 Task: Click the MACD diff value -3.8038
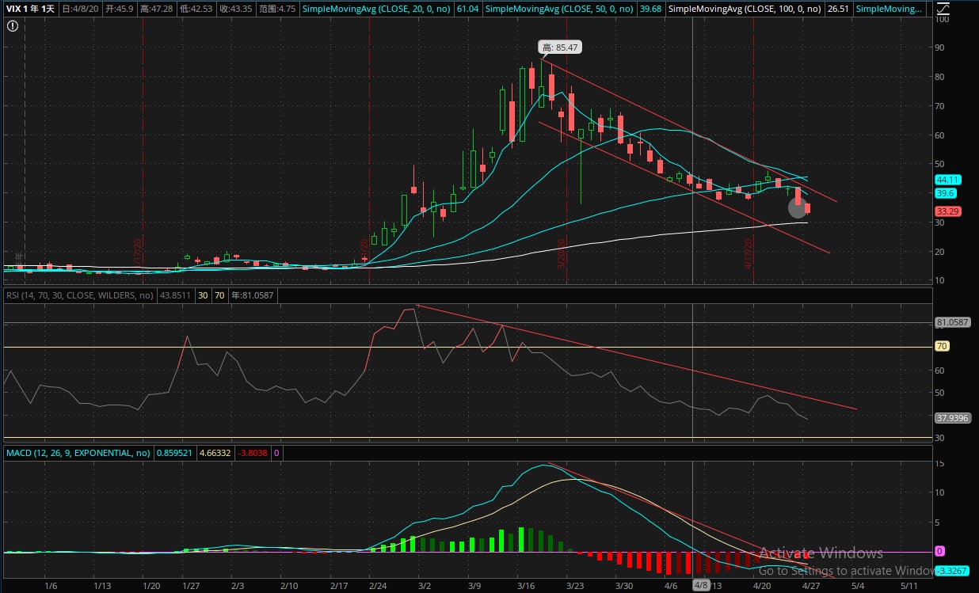click(x=253, y=453)
